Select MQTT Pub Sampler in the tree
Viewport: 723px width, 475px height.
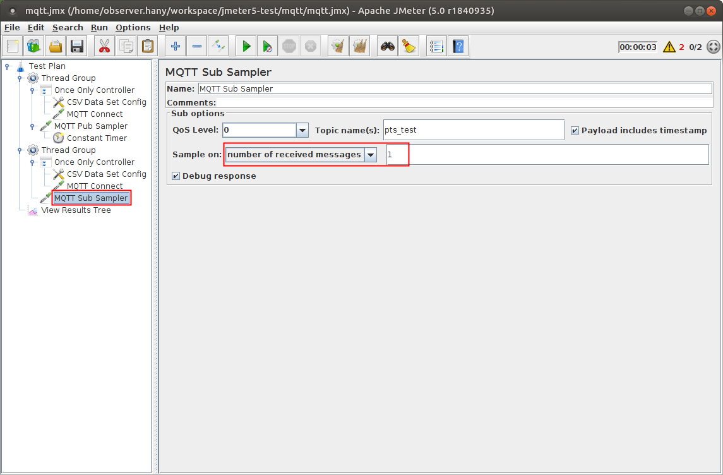click(x=91, y=126)
